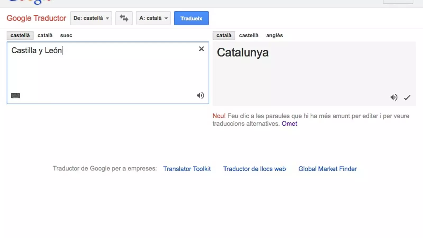The image size is (423, 238).
Task: Select català as target language tab
Action: pyautogui.click(x=224, y=35)
